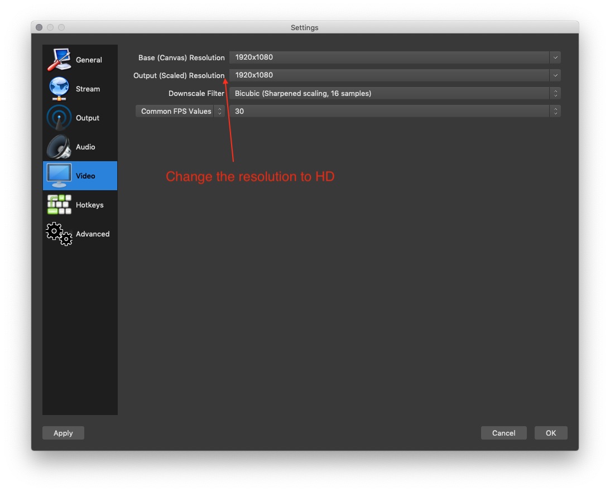Click the FPS stepper control
The width and height of the screenshot is (610, 492).
click(x=555, y=111)
